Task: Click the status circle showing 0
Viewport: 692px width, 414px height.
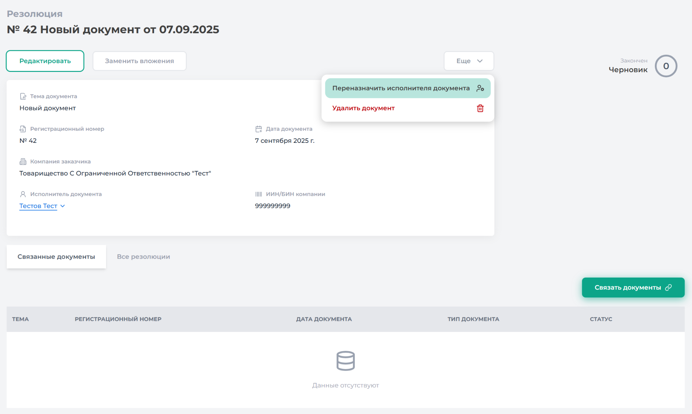Action: pyautogui.click(x=666, y=66)
